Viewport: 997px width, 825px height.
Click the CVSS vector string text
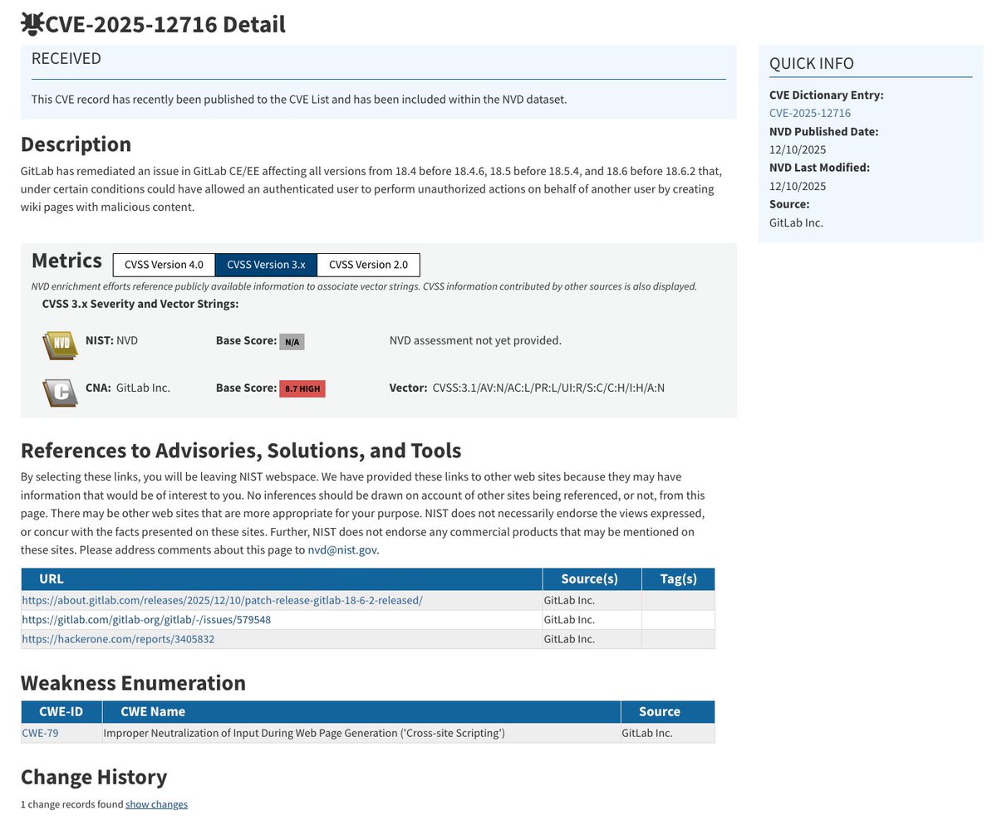[548, 388]
